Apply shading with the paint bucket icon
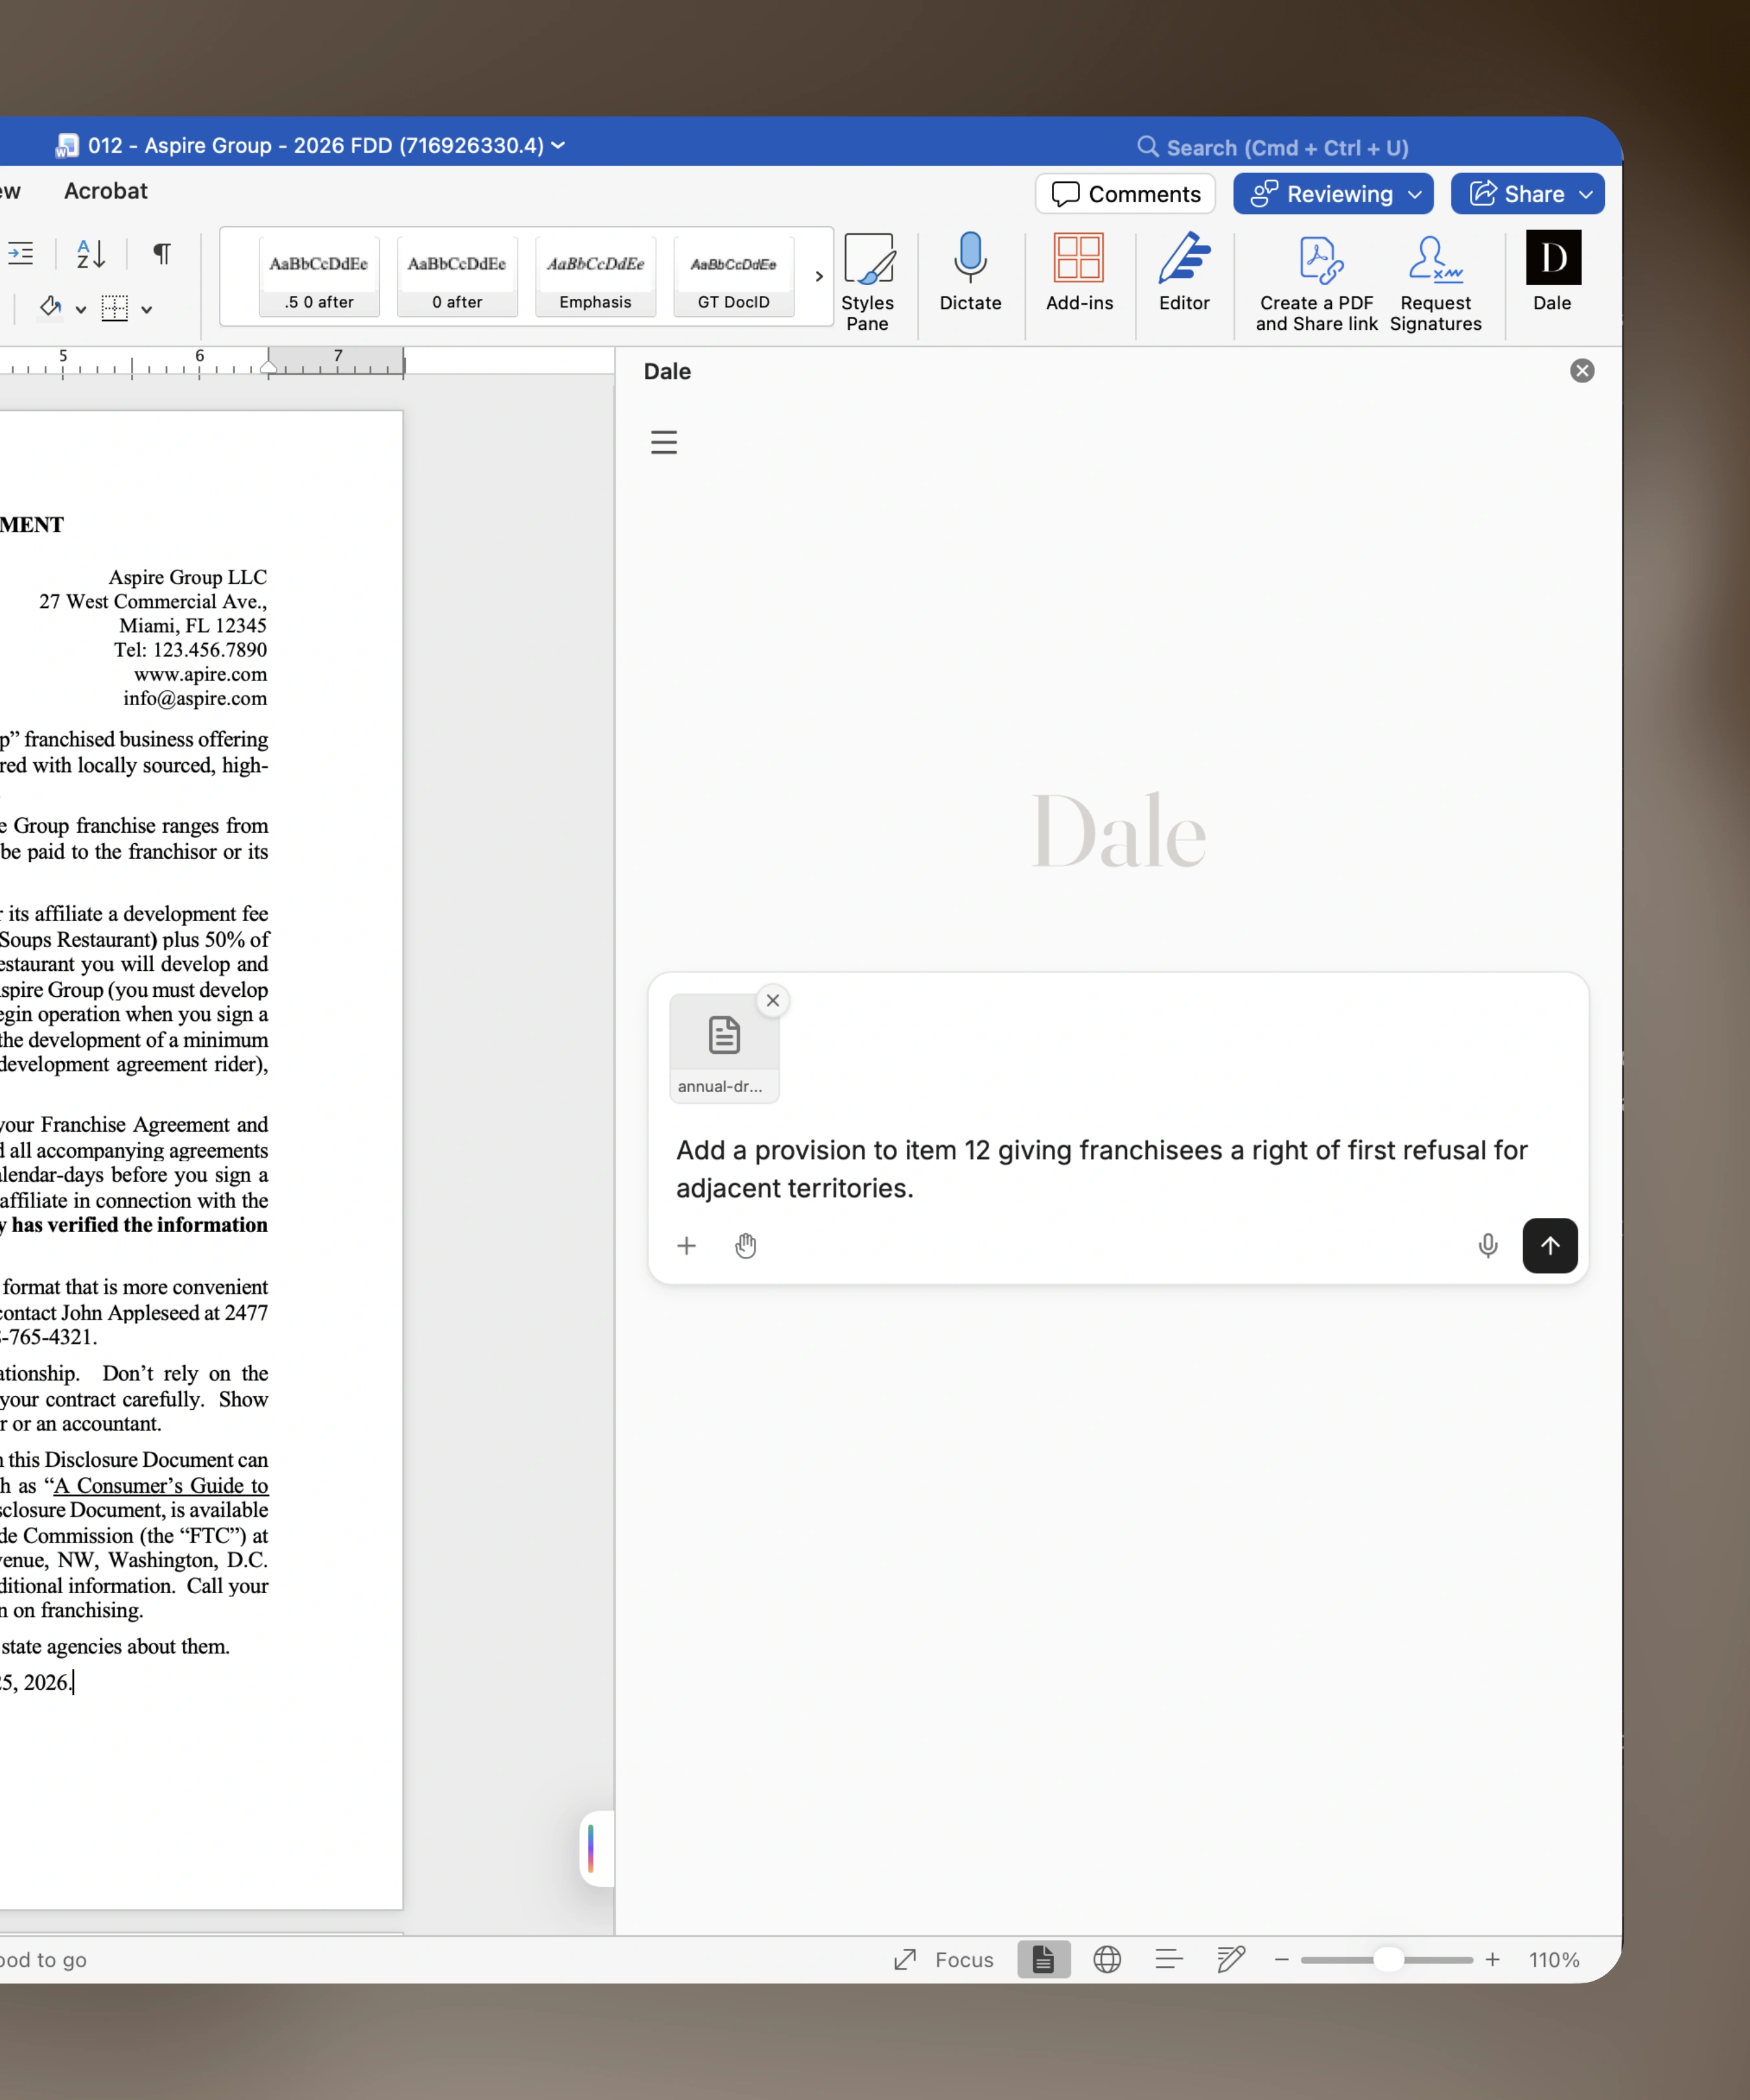Image resolution: width=1750 pixels, height=2100 pixels. pyautogui.click(x=50, y=307)
